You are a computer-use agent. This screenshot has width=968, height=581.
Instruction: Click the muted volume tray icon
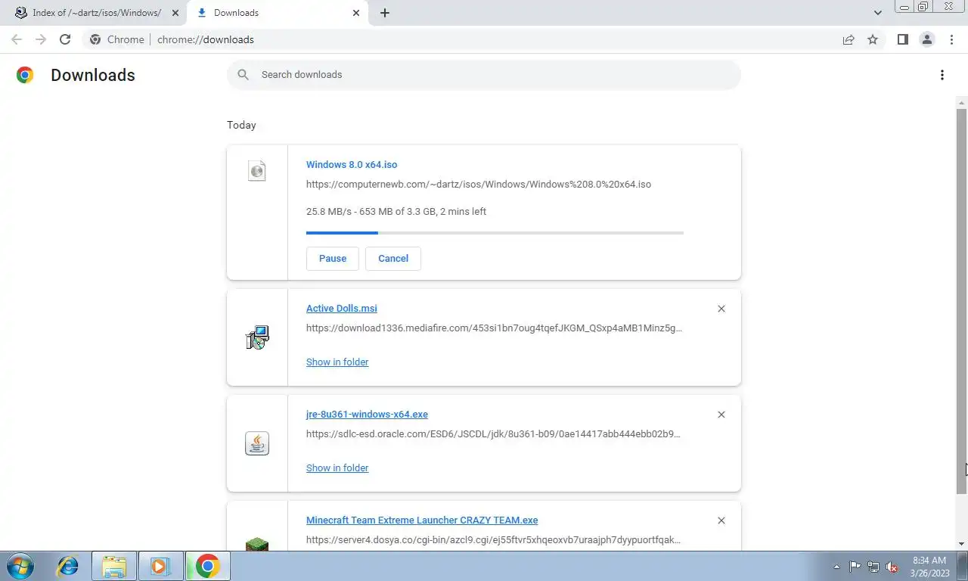click(892, 567)
